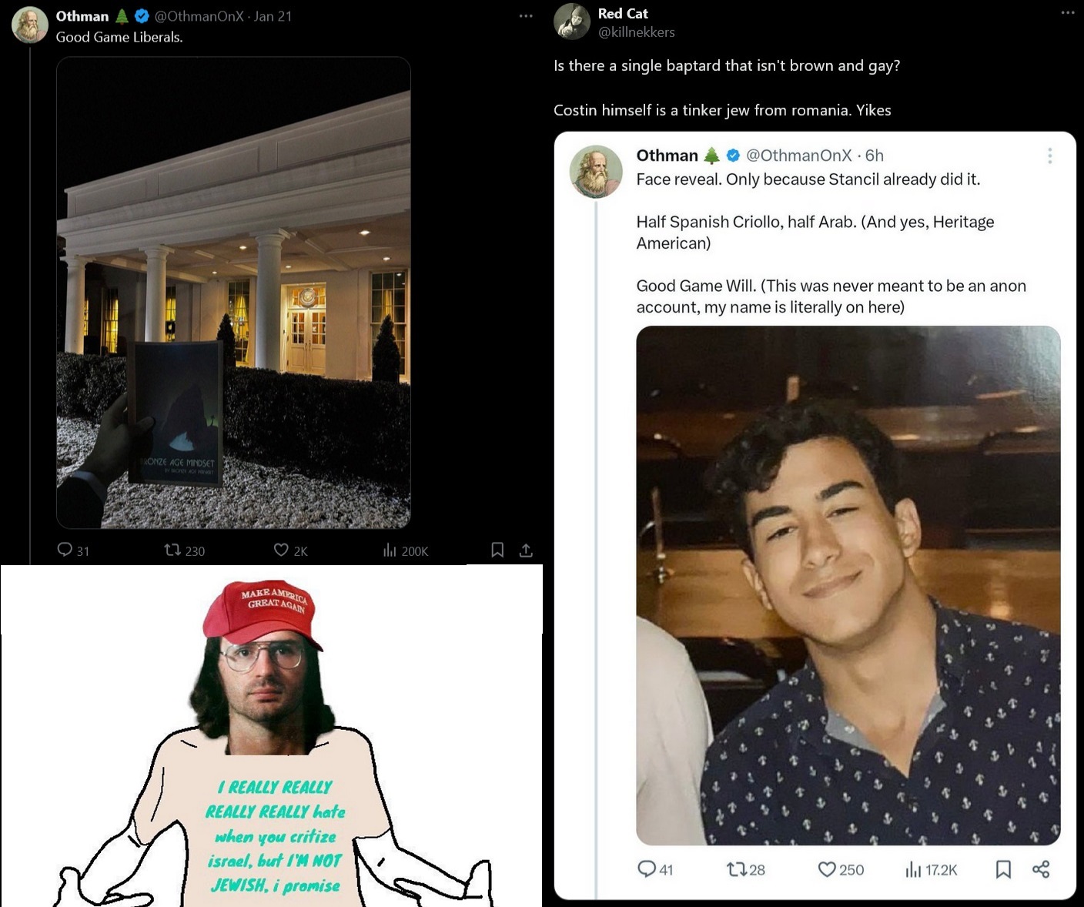Click reply icon showing 41

coord(646,869)
